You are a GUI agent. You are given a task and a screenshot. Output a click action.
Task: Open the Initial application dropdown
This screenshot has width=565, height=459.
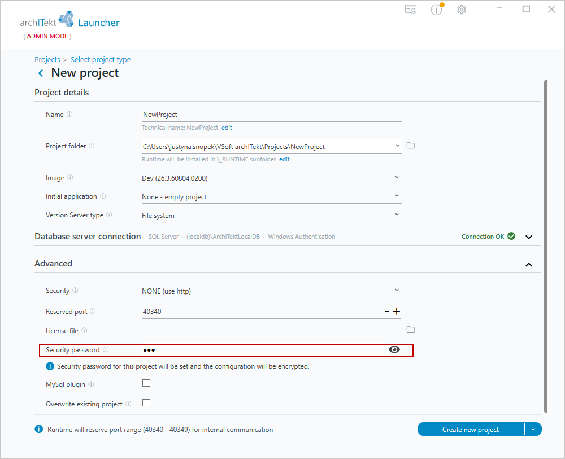pyautogui.click(x=397, y=196)
